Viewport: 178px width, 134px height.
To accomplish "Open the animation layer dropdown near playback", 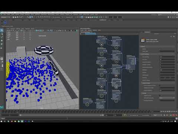I will click(146, 115).
